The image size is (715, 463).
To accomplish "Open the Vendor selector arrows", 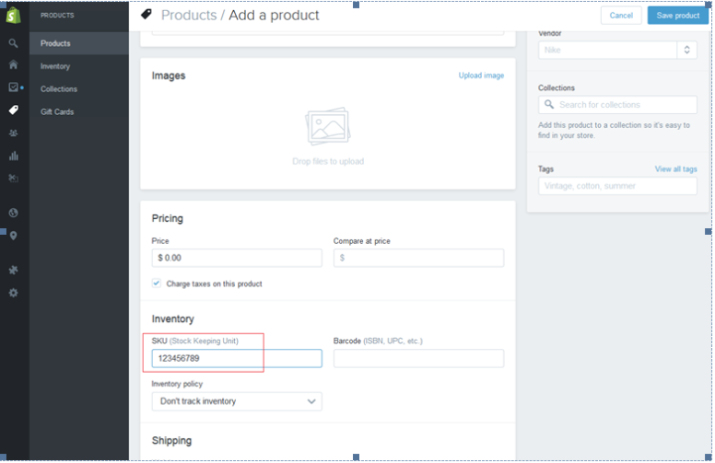I will [x=686, y=50].
